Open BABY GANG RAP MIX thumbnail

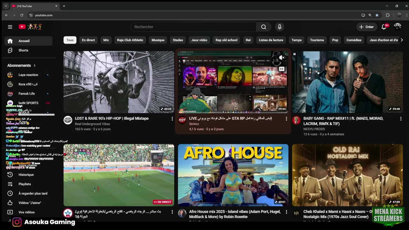[x=347, y=82]
